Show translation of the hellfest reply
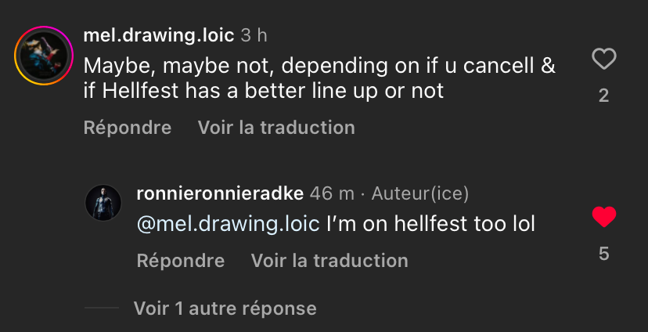 tap(329, 260)
